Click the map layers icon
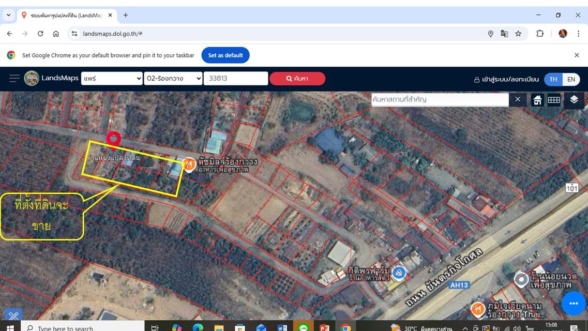 tap(574, 100)
